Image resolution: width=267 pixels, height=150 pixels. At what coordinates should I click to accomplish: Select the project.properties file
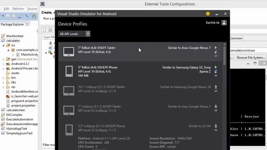(x=23, y=105)
